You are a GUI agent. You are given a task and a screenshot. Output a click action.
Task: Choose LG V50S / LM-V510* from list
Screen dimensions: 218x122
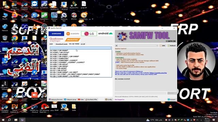(81, 53)
